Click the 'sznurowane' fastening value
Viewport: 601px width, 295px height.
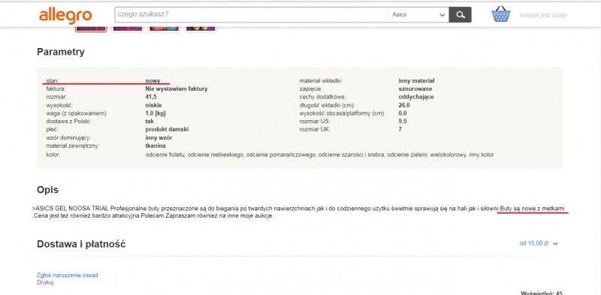[415, 89]
